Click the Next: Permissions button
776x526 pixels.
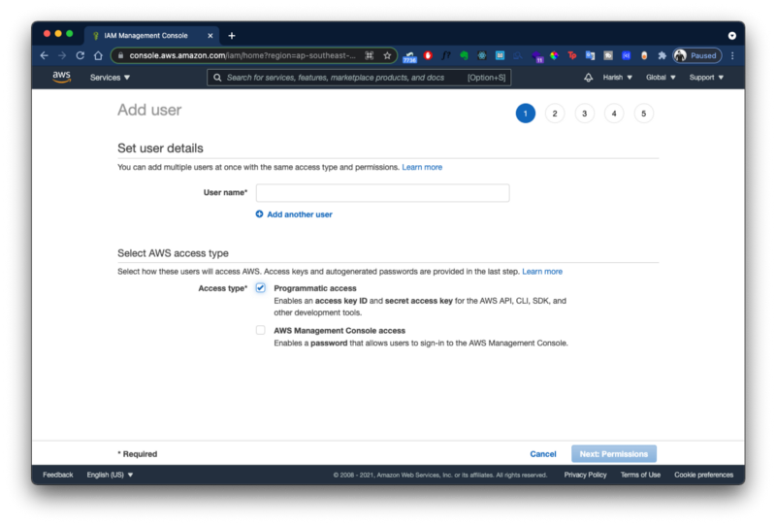[x=614, y=453]
